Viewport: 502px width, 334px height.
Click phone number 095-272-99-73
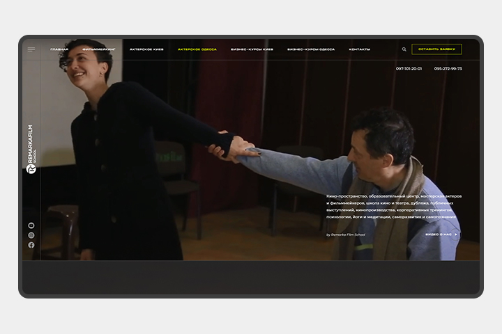(448, 69)
